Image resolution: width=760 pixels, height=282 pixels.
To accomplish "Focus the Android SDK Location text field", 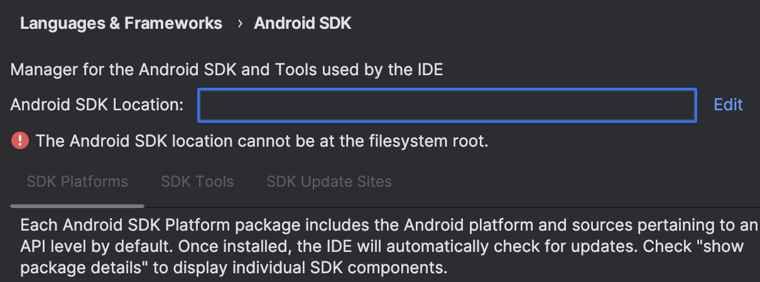I will (x=447, y=105).
